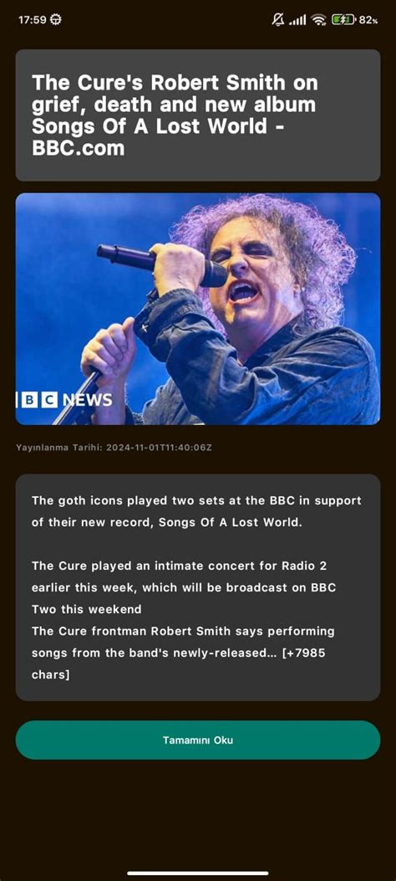Tap the sentence starting "The Cure frontman Robert Smith"

183,653
